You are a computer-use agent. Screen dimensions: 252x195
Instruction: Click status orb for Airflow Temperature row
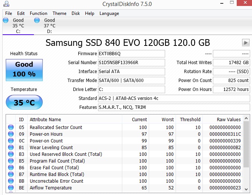coord(11,188)
